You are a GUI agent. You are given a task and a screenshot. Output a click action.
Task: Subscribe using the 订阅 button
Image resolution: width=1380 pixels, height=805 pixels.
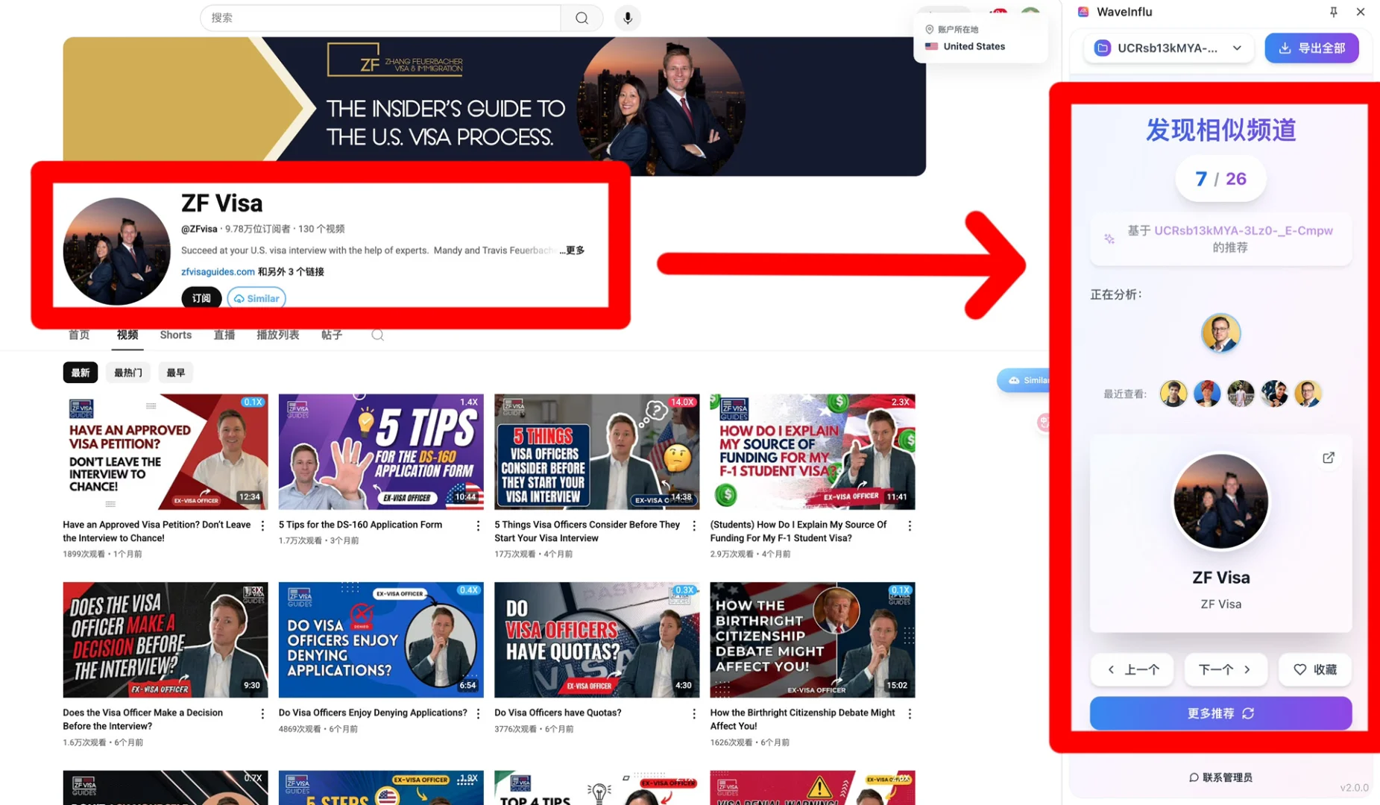pyautogui.click(x=201, y=298)
